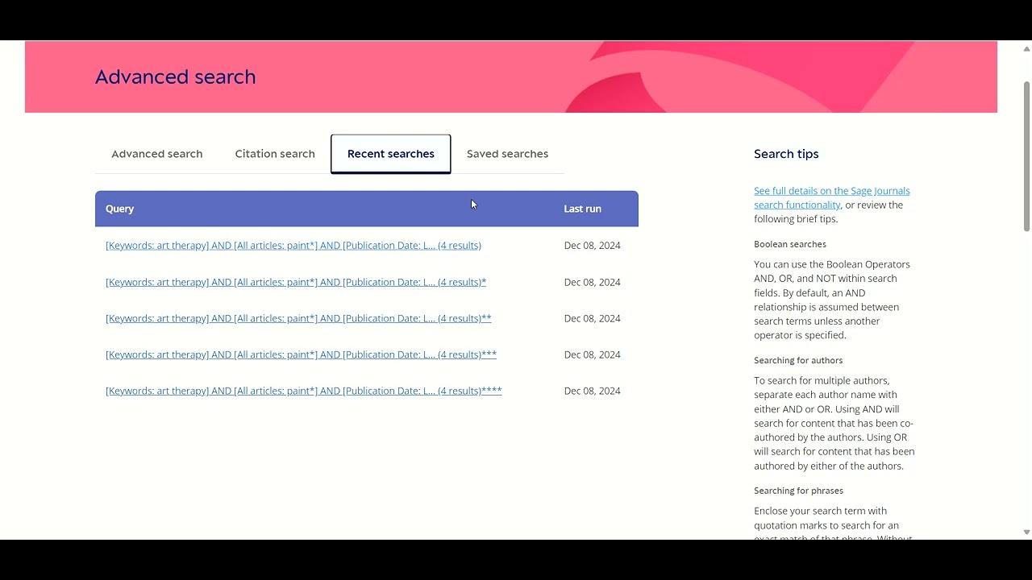1032x580 pixels.
Task: Click the scrollbar down arrow
Action: 1026,532
